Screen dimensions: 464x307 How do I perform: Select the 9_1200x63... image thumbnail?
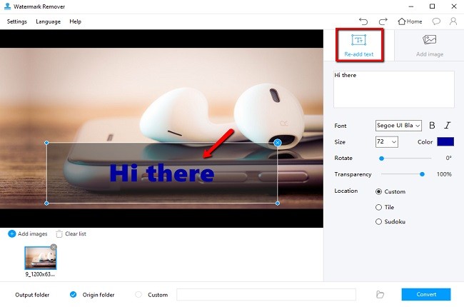[41, 258]
